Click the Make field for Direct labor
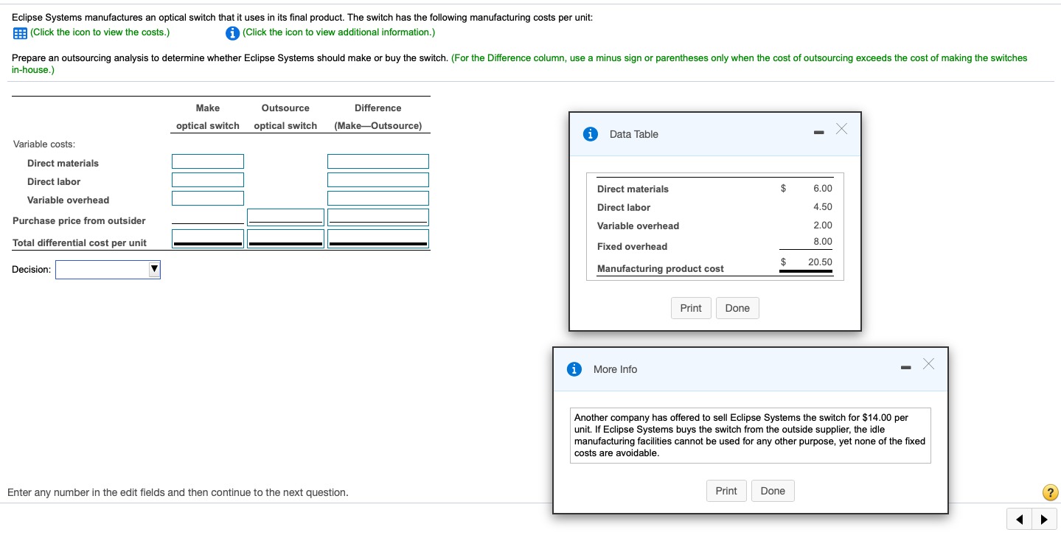This screenshot has height=538, width=1061. [x=208, y=180]
